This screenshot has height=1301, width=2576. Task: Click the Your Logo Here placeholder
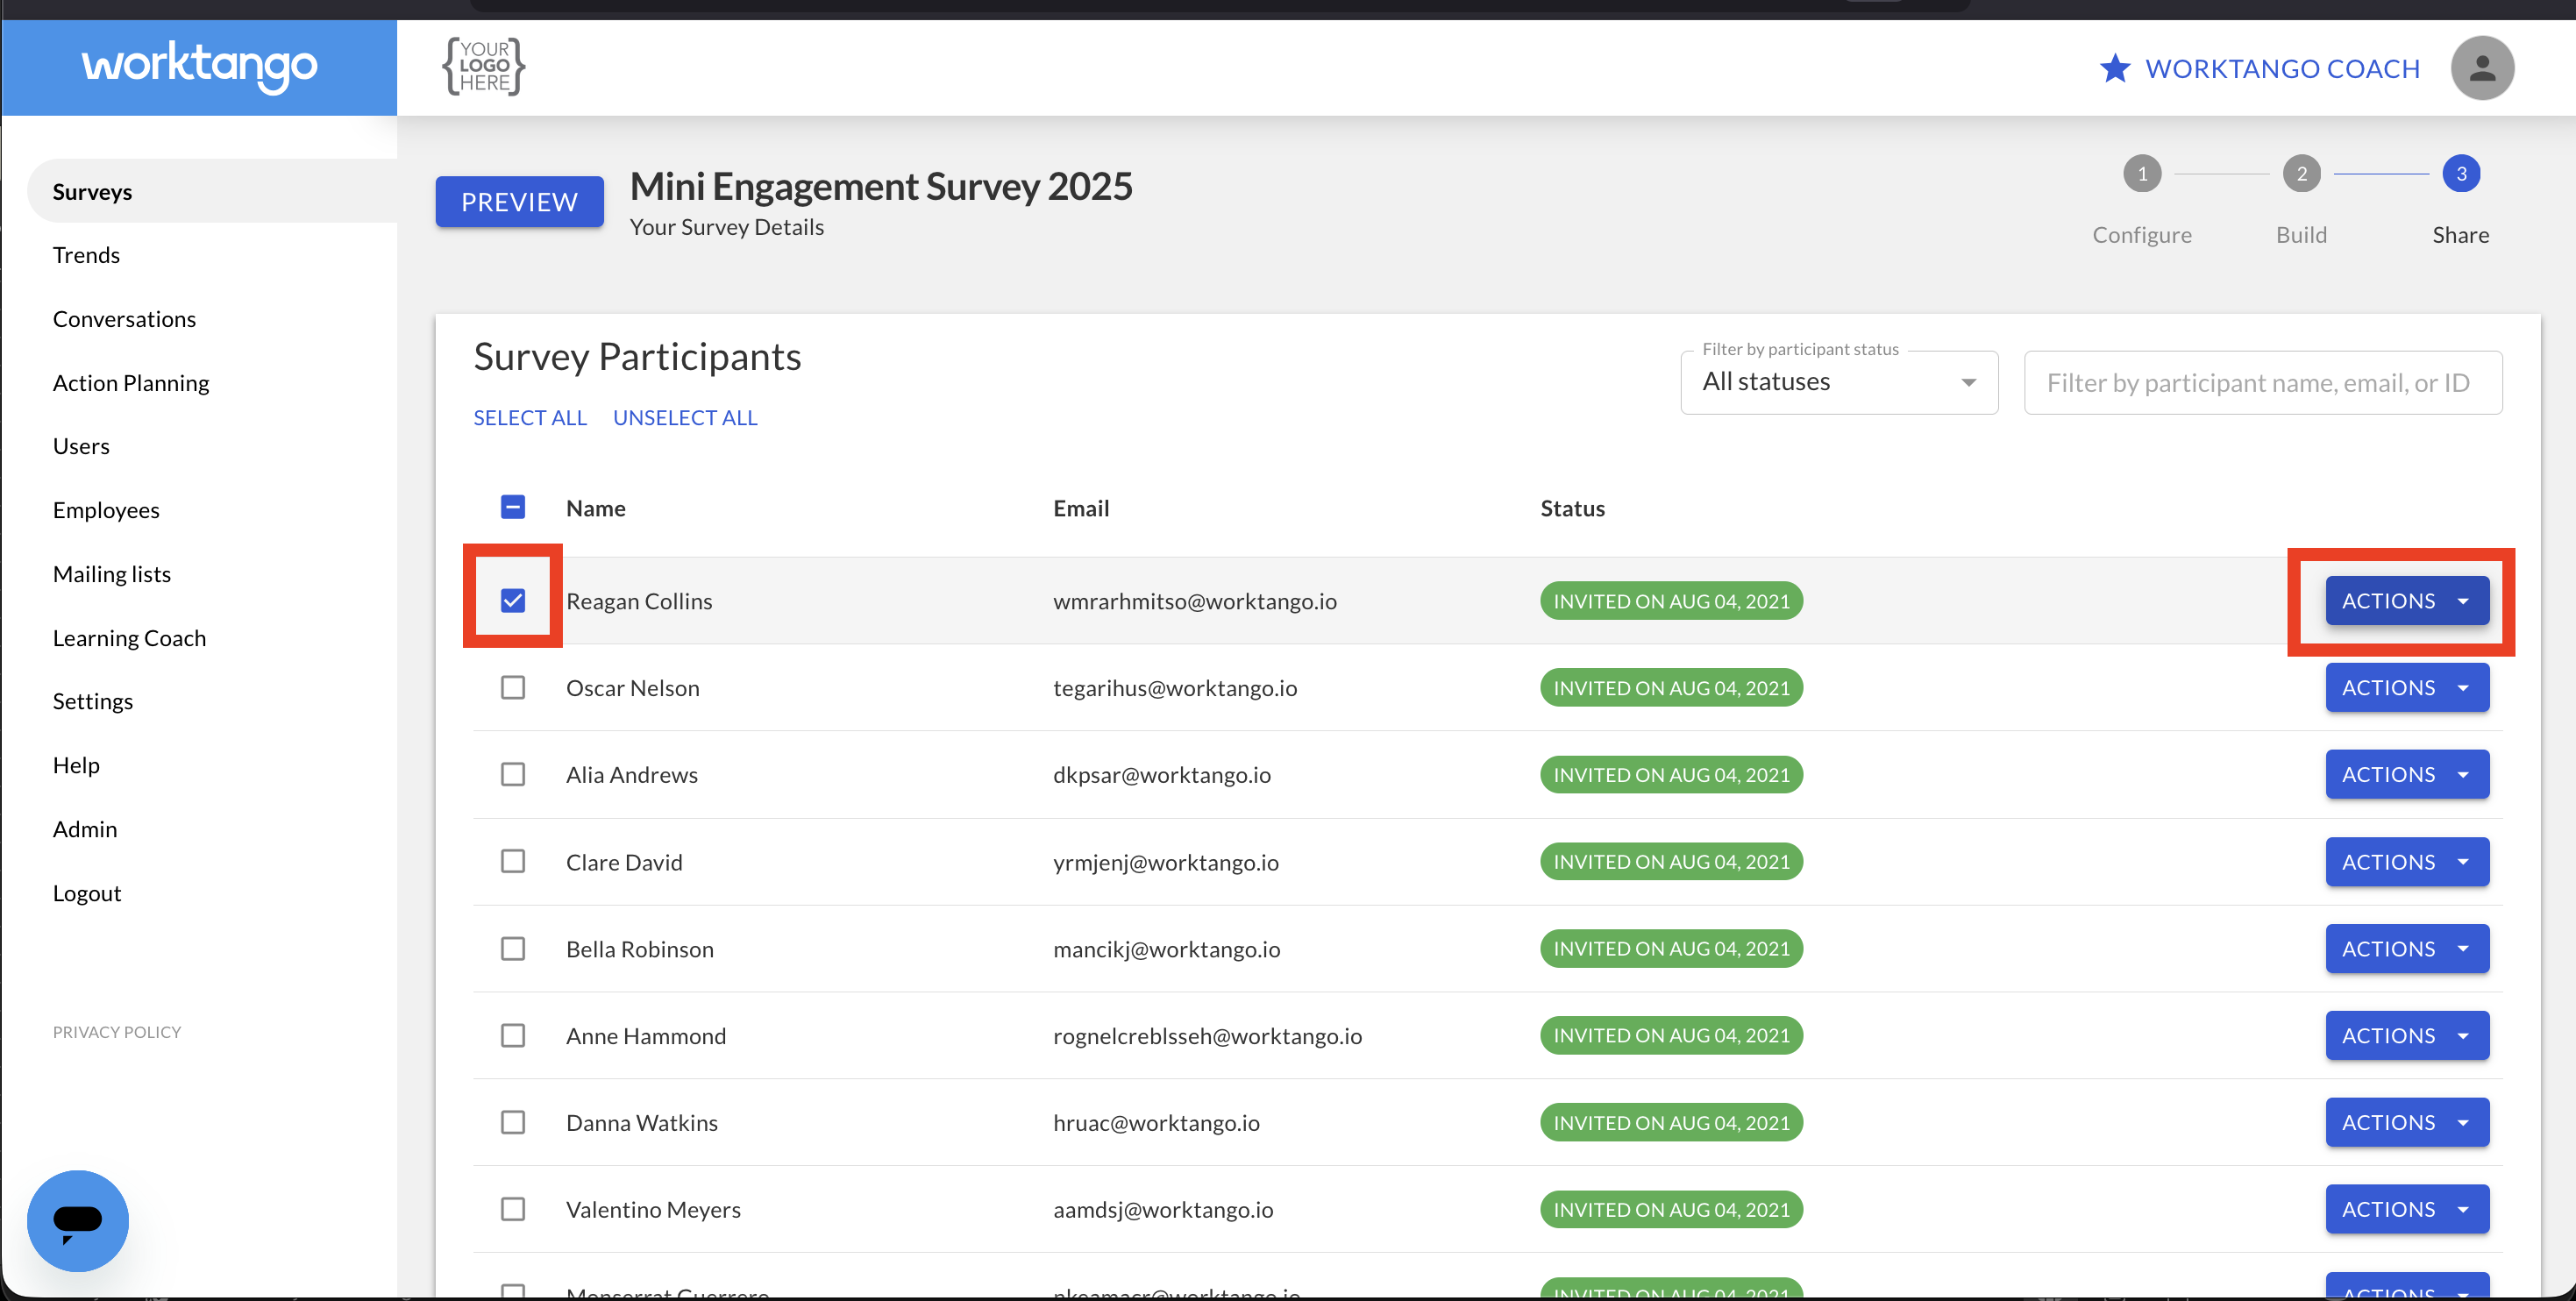coord(484,66)
